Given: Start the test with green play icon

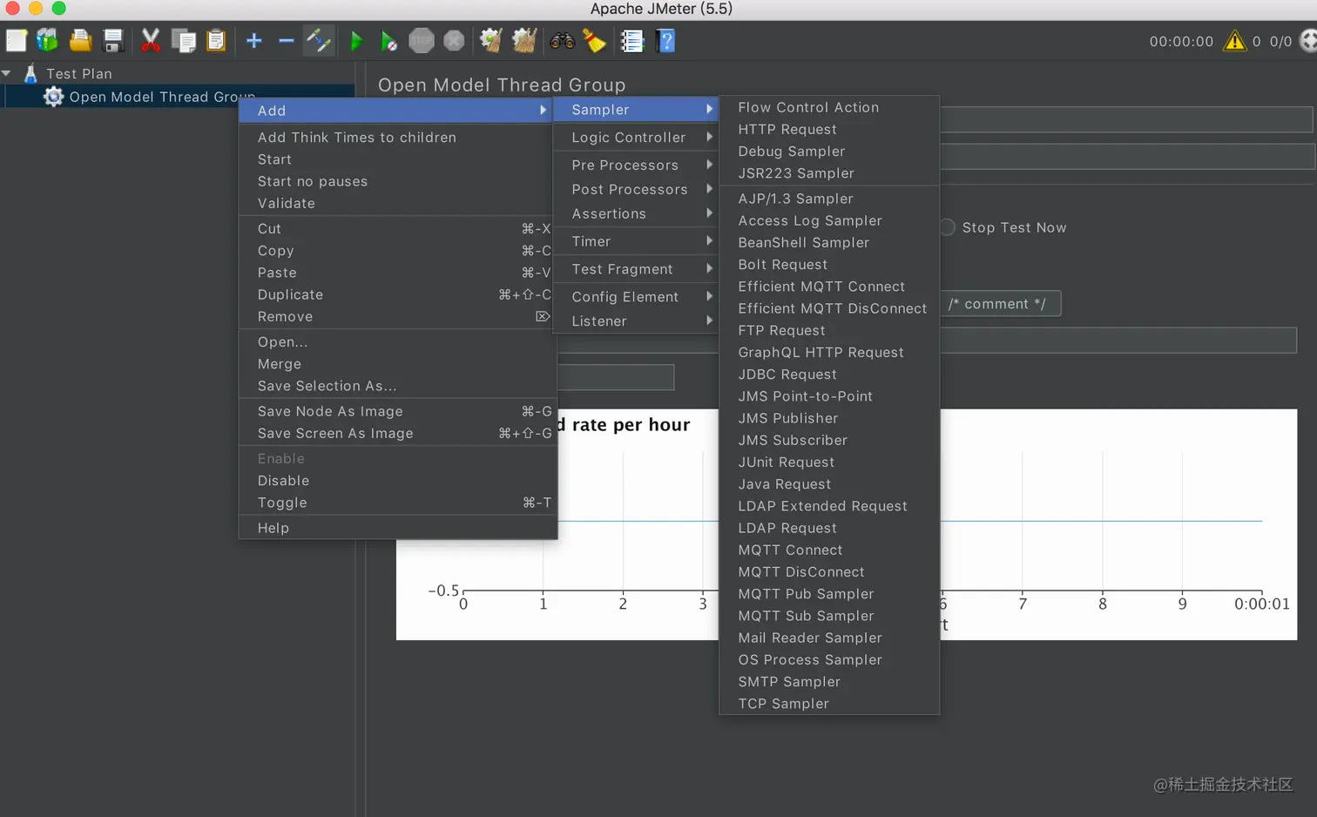Looking at the screenshot, I should [356, 40].
